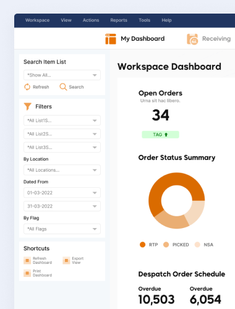Open the All List1S filter dropdown
The image size is (235, 309).
[62, 121]
